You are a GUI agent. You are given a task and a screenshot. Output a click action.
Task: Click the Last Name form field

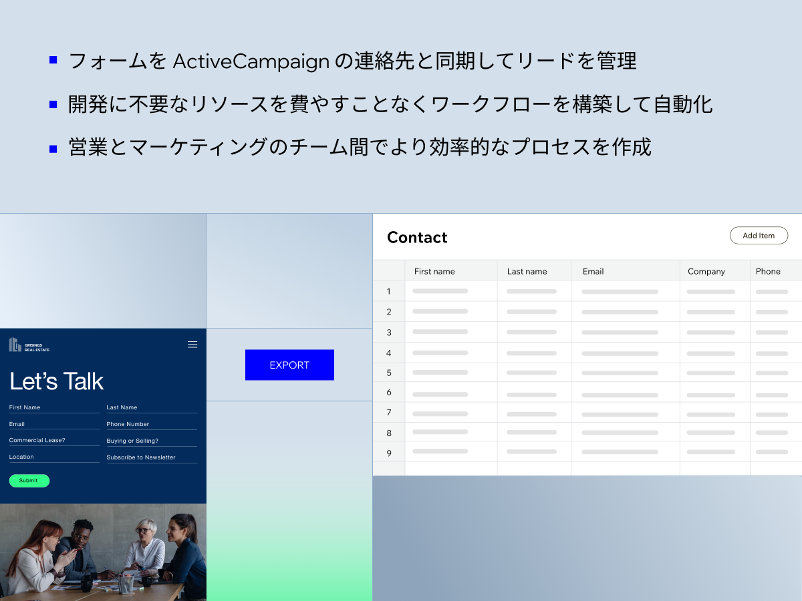click(152, 408)
